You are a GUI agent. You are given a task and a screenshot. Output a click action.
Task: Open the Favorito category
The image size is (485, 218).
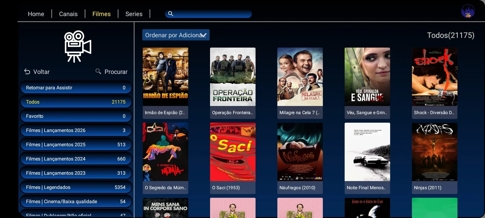tap(76, 116)
